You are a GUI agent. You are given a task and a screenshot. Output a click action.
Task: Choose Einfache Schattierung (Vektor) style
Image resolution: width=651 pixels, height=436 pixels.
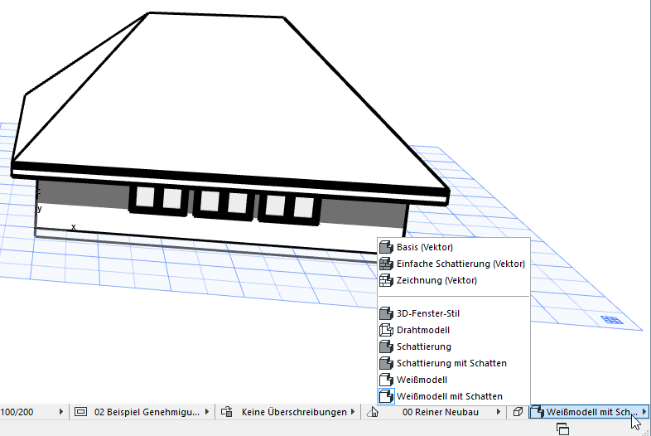click(x=453, y=264)
